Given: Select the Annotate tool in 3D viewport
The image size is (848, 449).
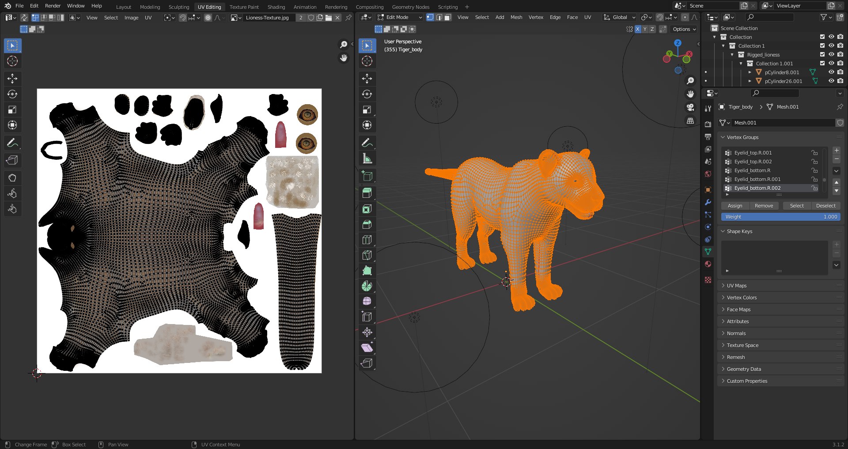Looking at the screenshot, I should pos(367,143).
